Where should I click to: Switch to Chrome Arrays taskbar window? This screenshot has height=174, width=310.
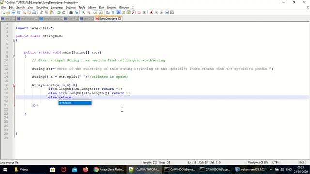tap(108, 170)
